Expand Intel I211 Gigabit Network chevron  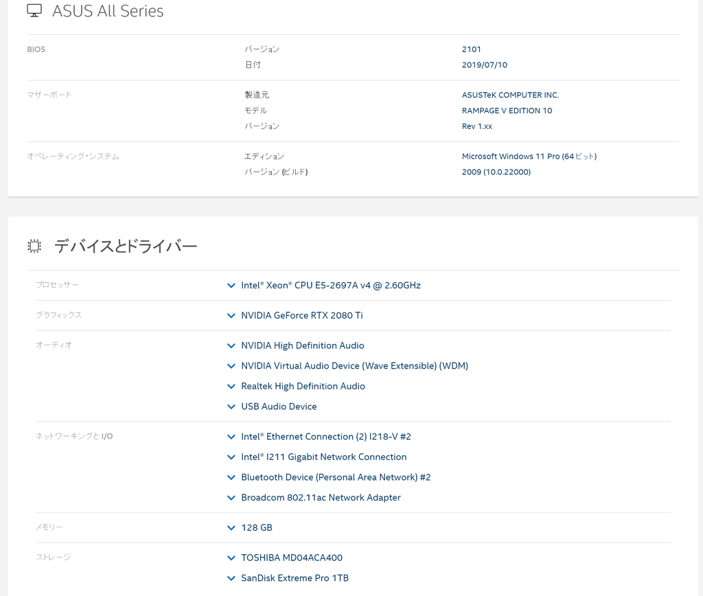point(231,457)
